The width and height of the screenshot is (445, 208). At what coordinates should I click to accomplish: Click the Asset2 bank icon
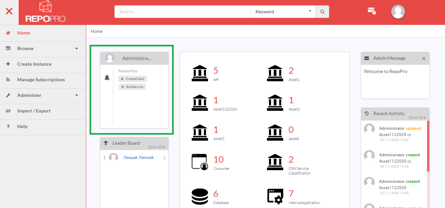(x=275, y=103)
